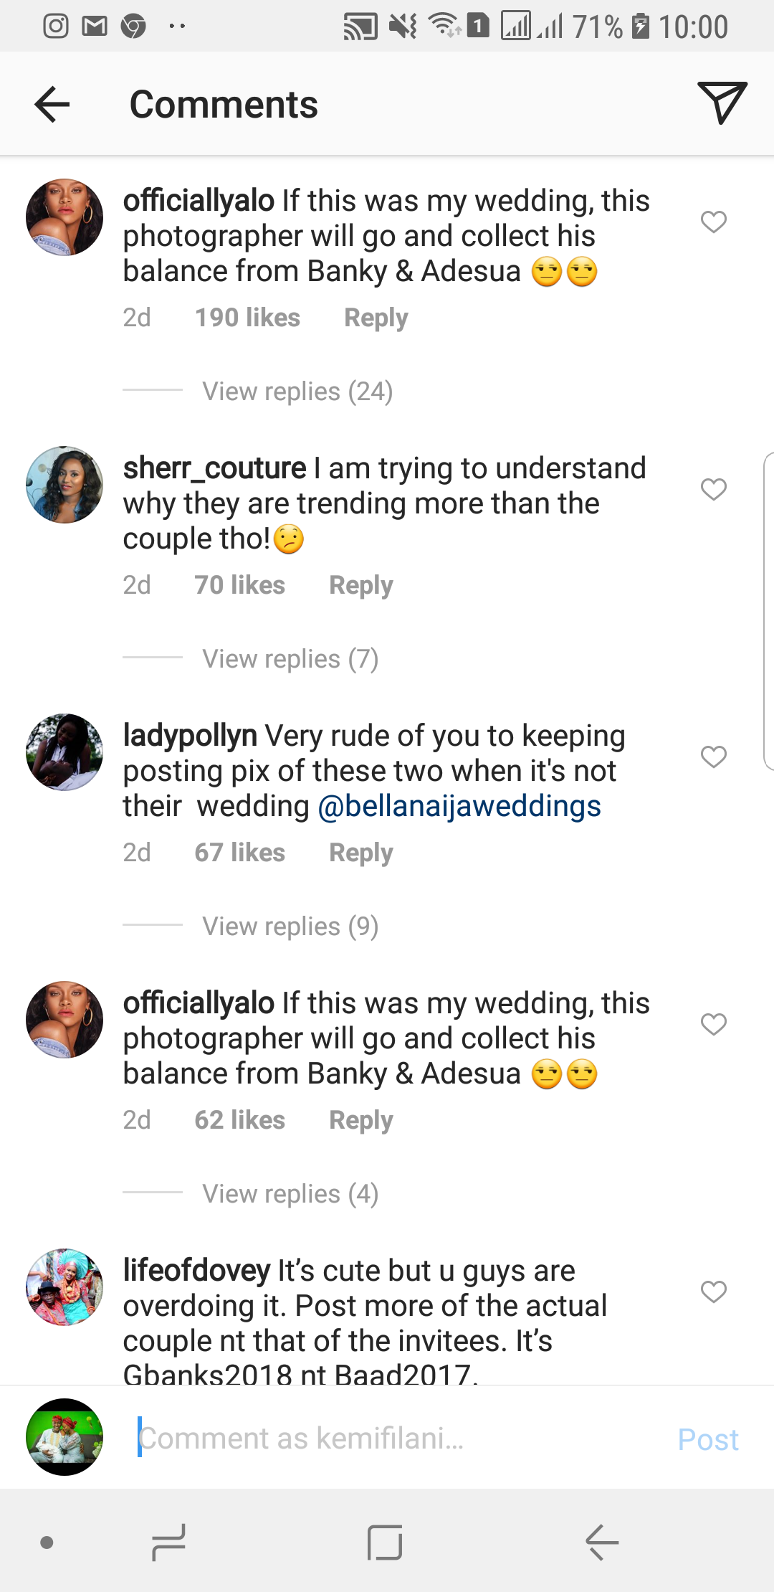774x1592 pixels.
Task: Heart ladypollyn's comment
Action: point(713,757)
